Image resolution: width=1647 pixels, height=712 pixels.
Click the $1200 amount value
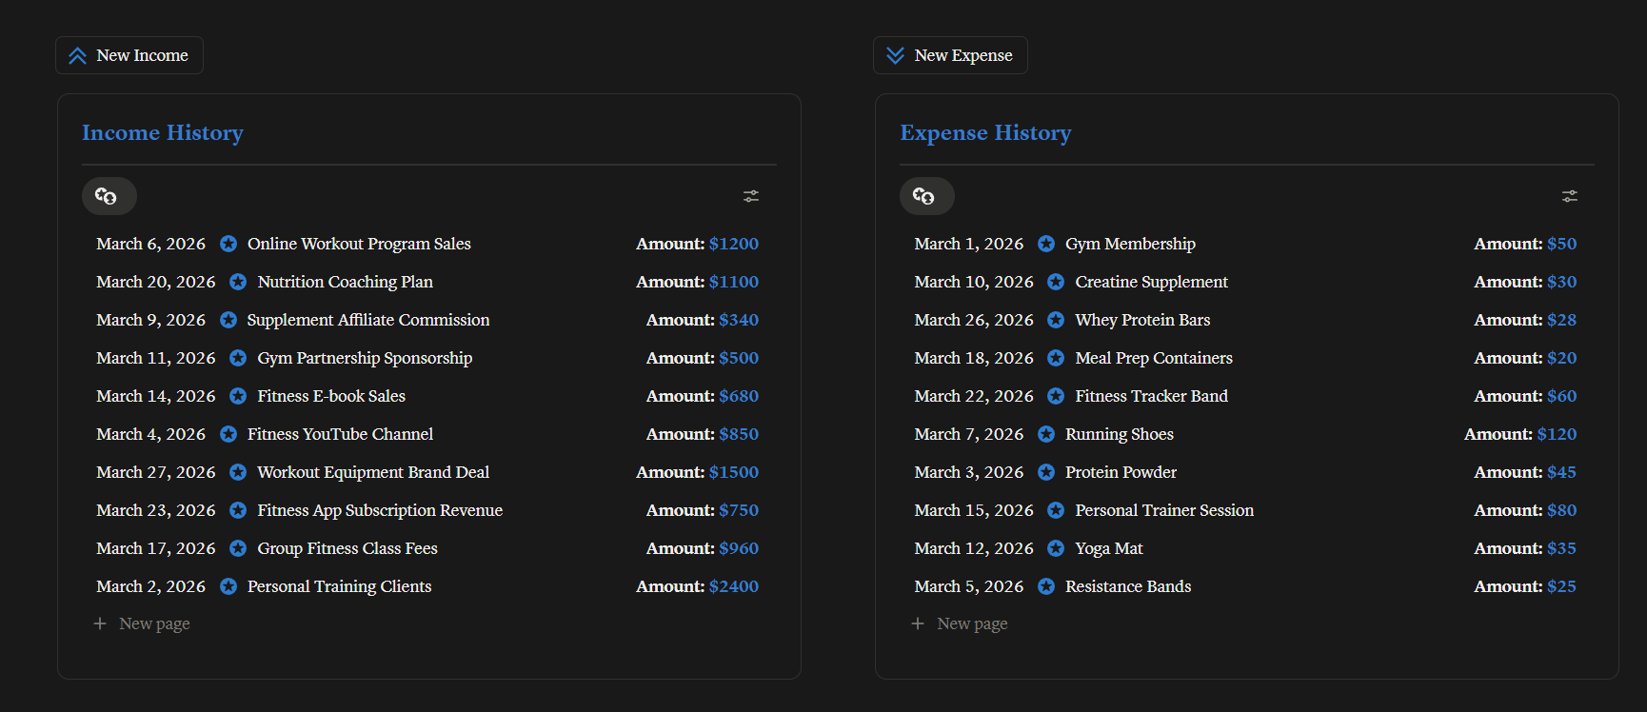coord(734,244)
